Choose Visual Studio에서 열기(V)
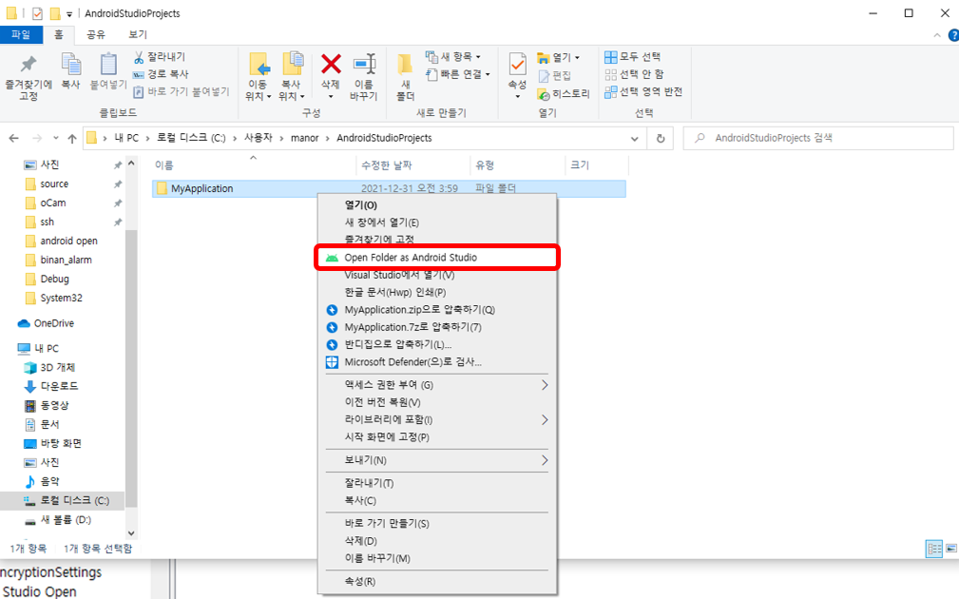Screen dimensions: 959x599 pos(436,276)
